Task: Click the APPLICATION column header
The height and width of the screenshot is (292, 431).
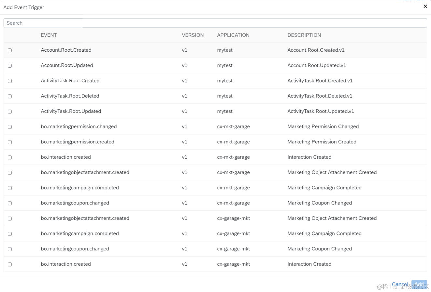Action: [233, 35]
